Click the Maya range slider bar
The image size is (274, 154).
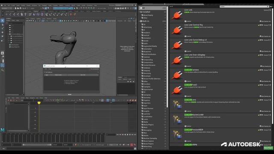pos(37,145)
